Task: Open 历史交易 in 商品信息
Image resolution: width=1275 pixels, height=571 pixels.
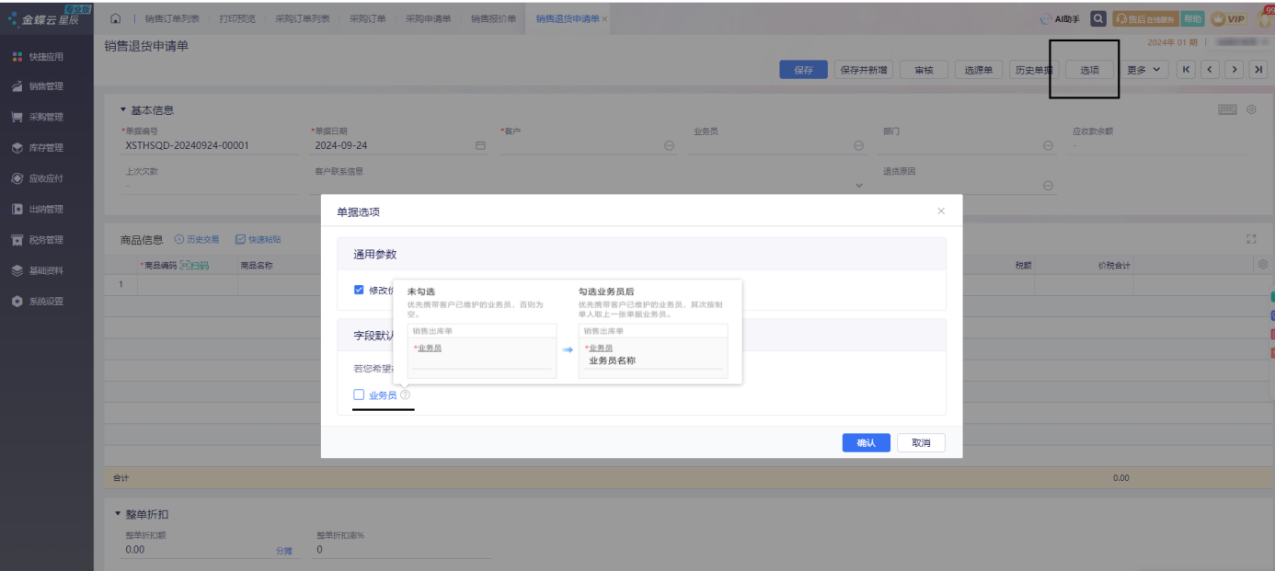Action: 197,240
